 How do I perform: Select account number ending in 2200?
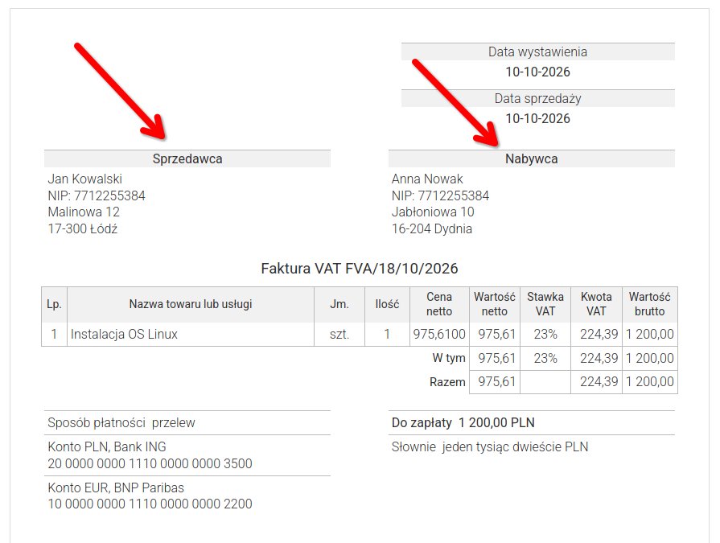tap(150, 504)
